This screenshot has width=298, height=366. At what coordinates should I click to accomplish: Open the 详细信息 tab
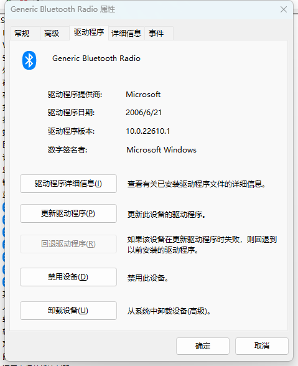[x=126, y=34]
